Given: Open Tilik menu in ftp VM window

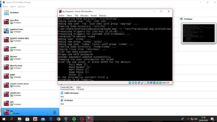Looking at the screenshot, I should coord(76,16).
